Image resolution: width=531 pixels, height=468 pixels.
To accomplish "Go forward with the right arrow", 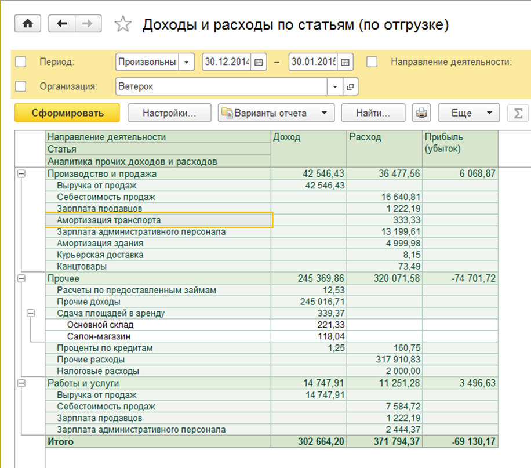I will 88,23.
